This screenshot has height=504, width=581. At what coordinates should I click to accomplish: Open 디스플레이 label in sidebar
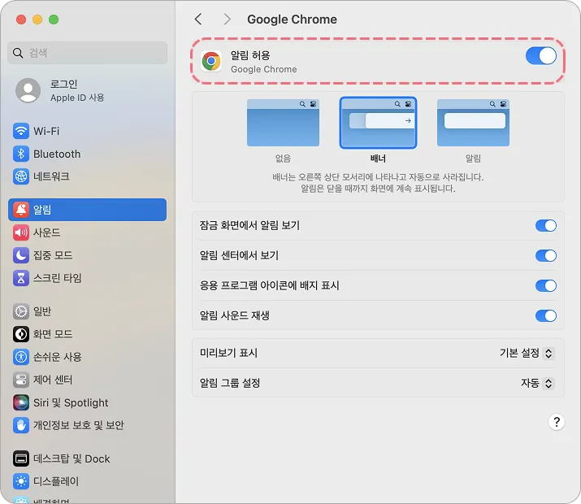[56, 481]
